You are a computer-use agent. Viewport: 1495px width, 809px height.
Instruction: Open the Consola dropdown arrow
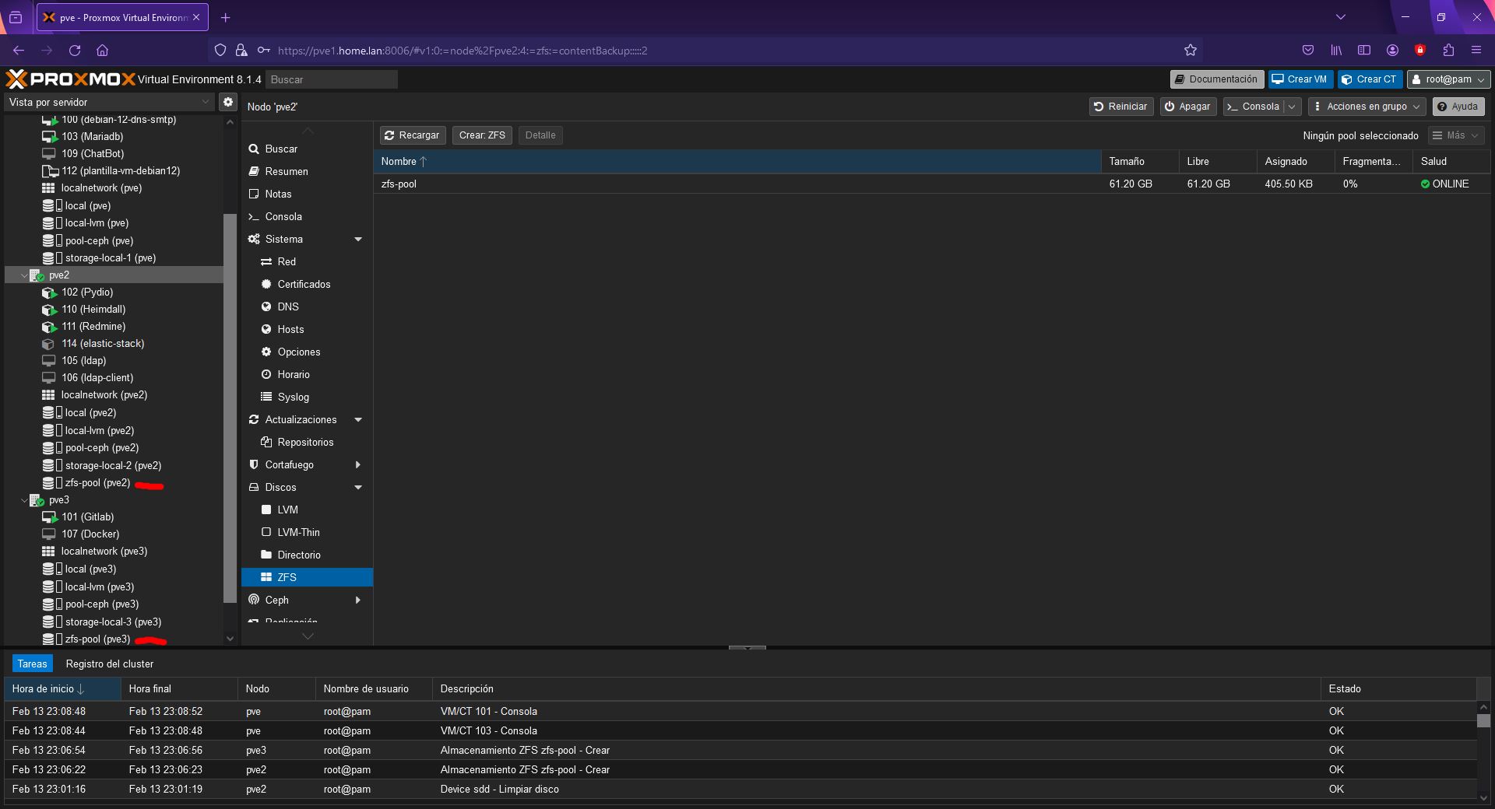click(x=1292, y=107)
